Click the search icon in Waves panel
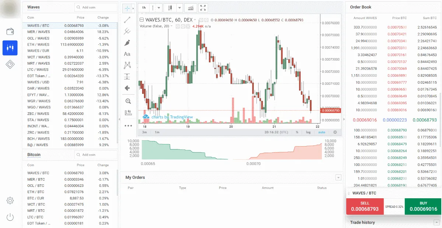This screenshot has width=442, height=228. [x=78, y=7]
